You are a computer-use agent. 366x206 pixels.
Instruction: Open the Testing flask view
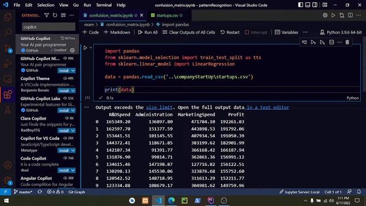tap(7, 110)
